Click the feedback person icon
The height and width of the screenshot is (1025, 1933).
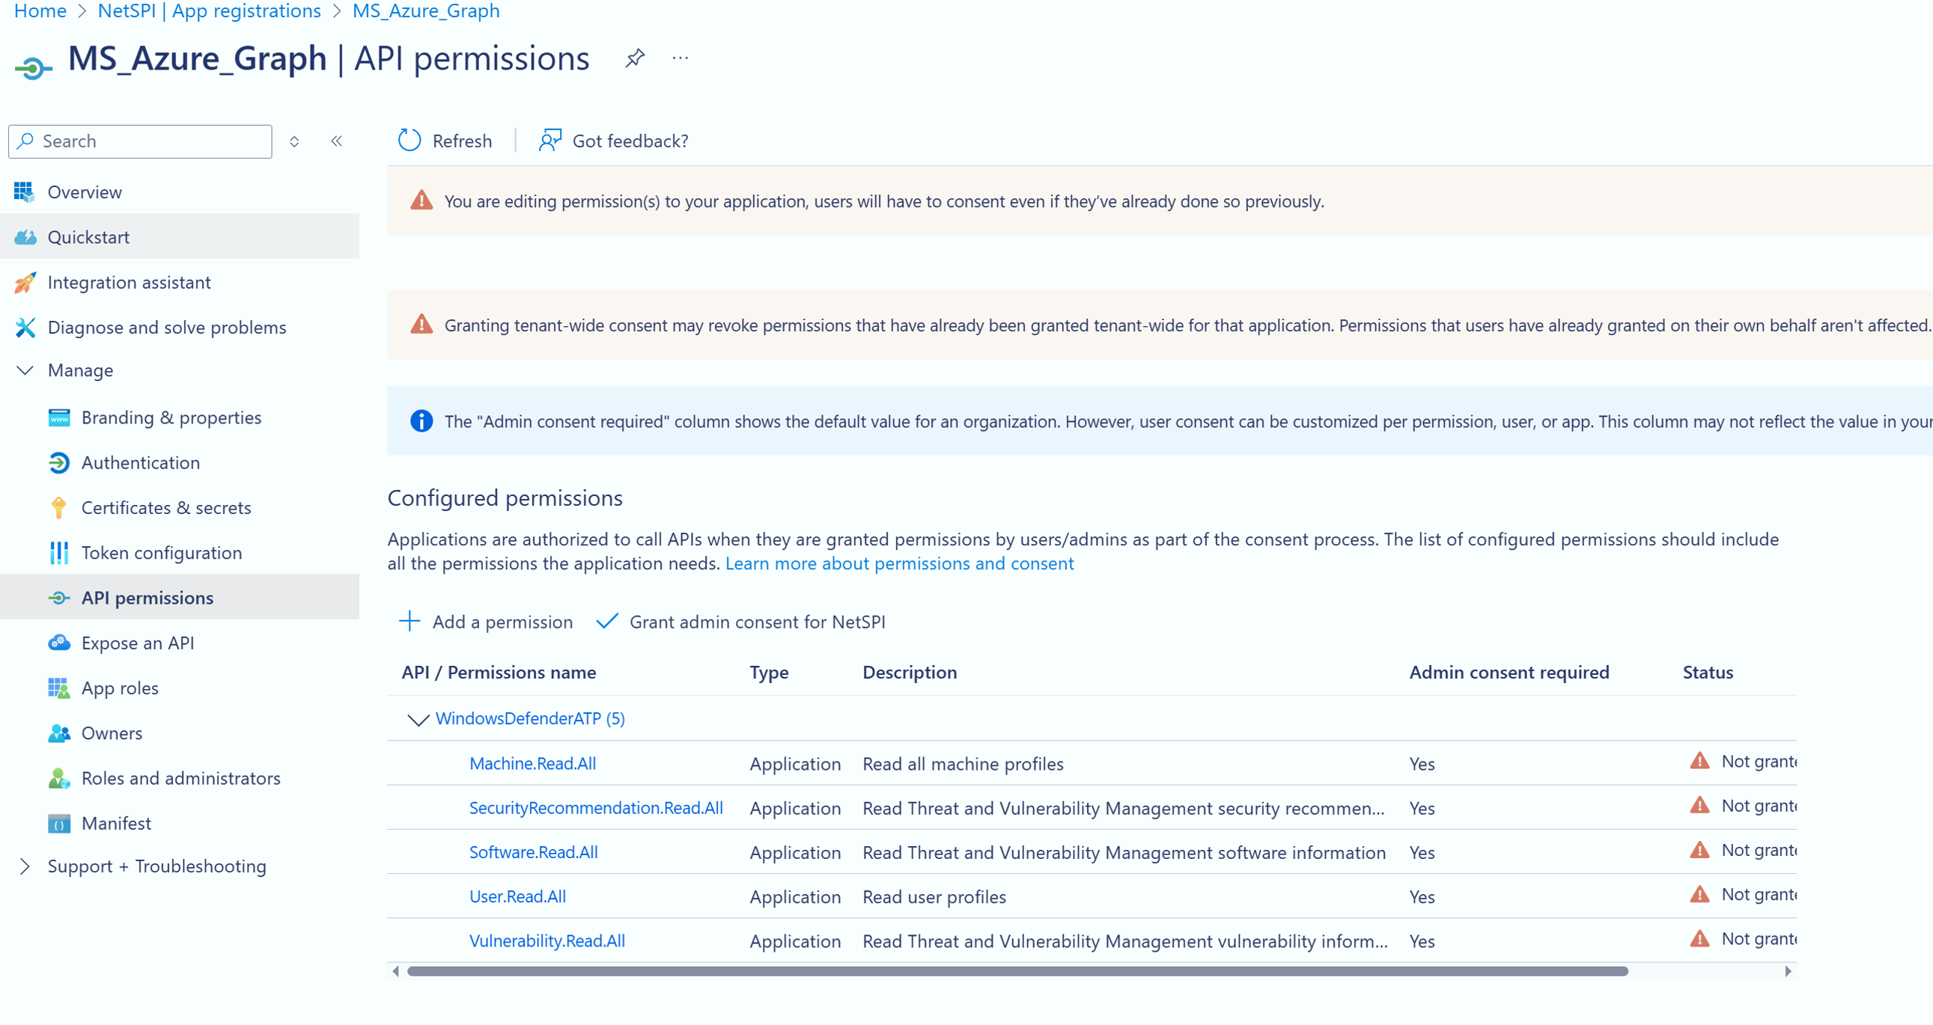pyautogui.click(x=550, y=140)
